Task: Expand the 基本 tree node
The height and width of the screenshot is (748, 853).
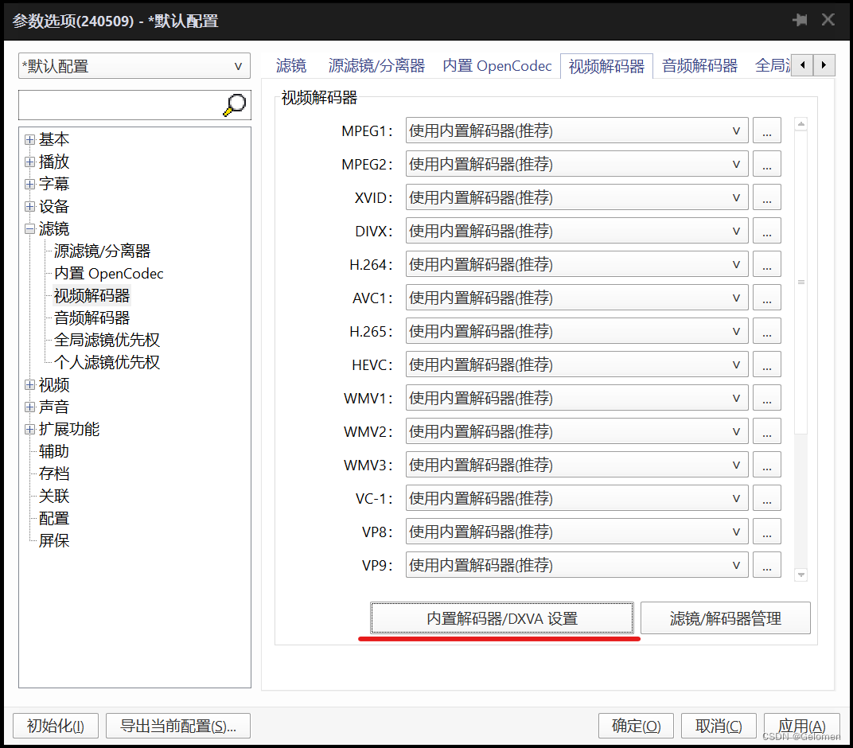Action: [x=29, y=138]
